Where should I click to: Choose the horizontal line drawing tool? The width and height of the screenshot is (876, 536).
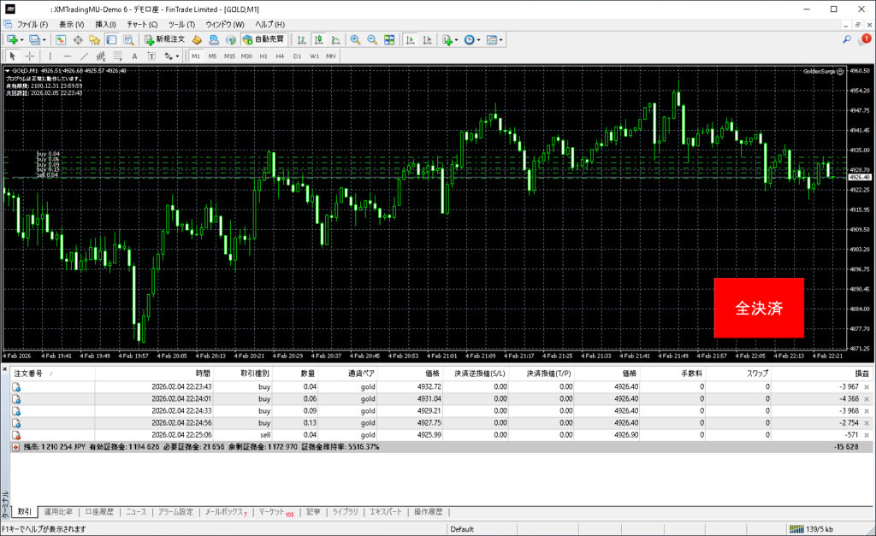click(68, 56)
